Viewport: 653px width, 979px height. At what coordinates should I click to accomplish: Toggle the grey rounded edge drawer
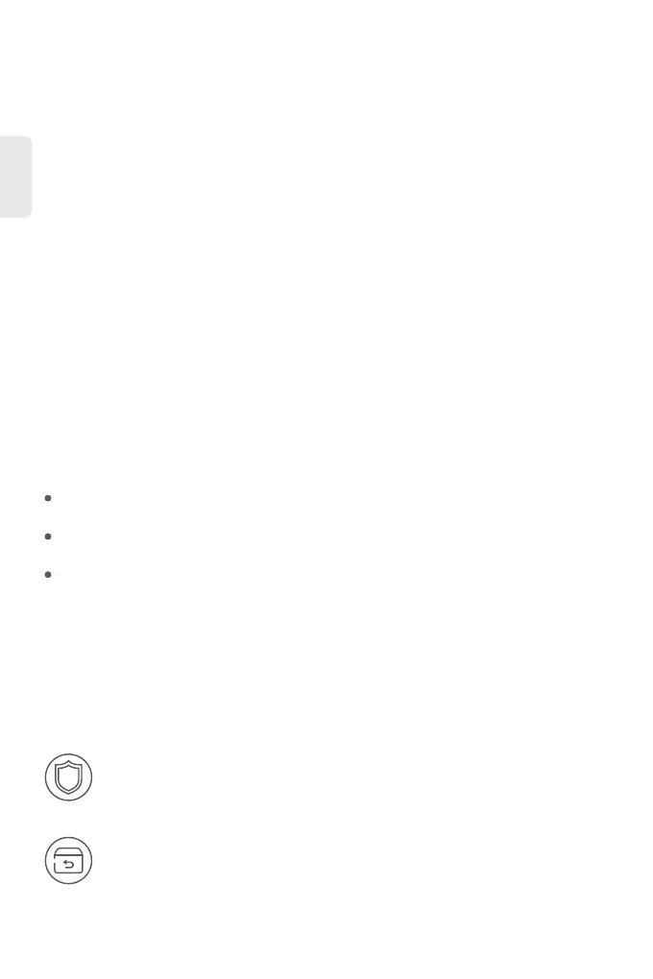click(x=15, y=177)
